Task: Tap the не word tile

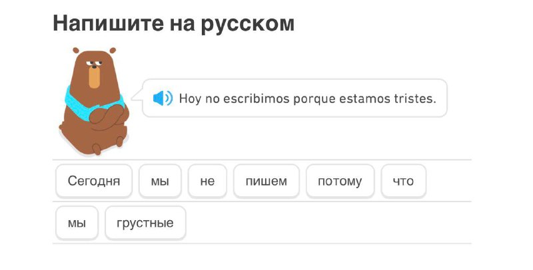Action: tap(207, 181)
